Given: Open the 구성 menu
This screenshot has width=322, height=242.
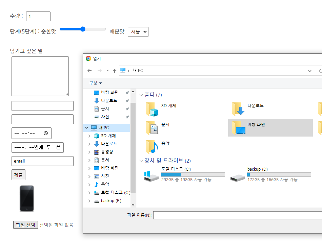Looking at the screenshot, I should click(x=95, y=83).
